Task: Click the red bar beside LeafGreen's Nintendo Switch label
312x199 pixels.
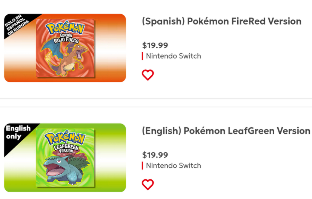Action: [143, 165]
